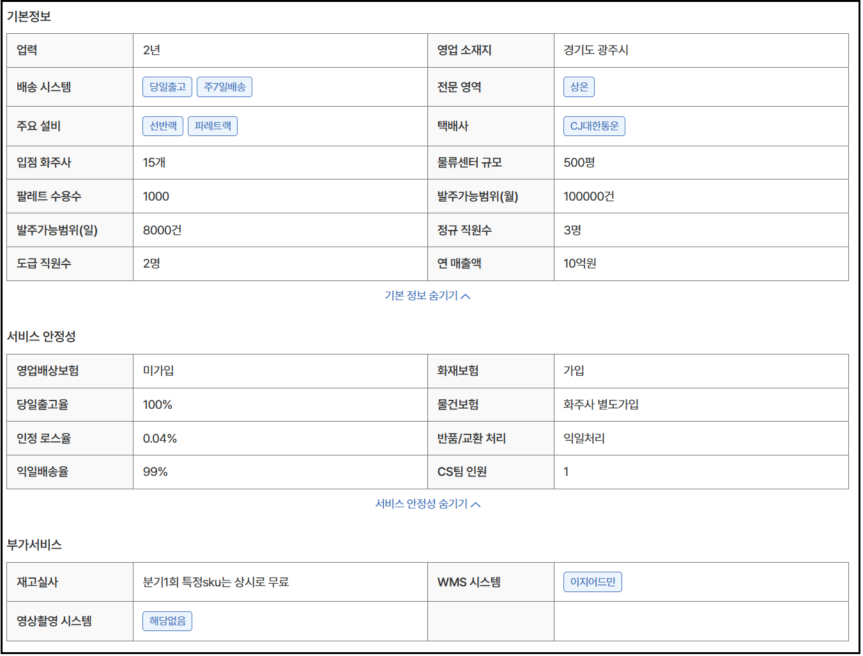Click the 물류센터 규모 value 500평
Image resolution: width=863 pixels, height=656 pixels.
[x=579, y=163]
